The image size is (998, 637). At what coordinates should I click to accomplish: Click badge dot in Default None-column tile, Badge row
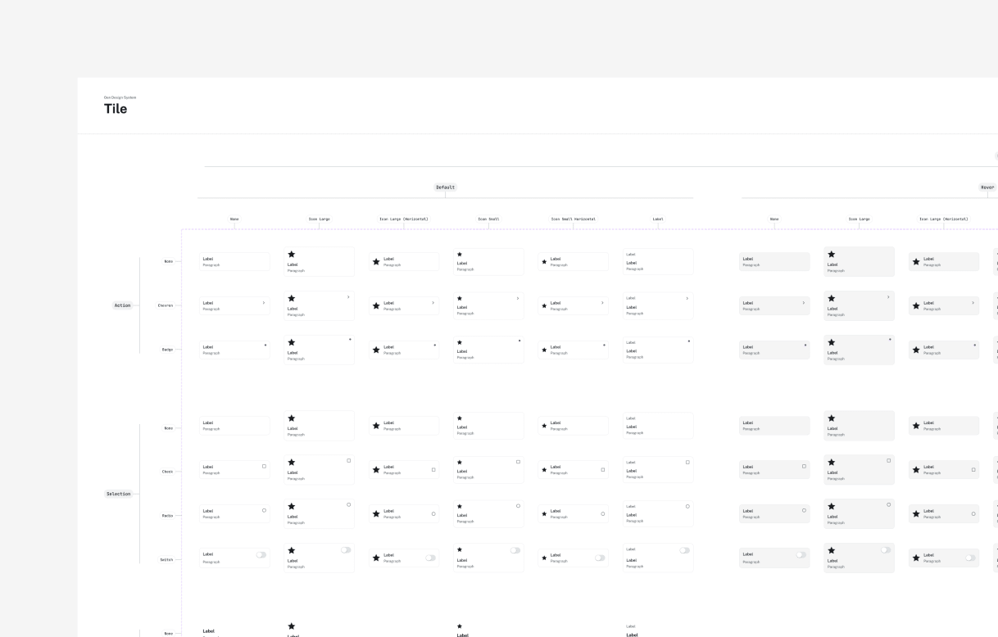[x=265, y=345]
